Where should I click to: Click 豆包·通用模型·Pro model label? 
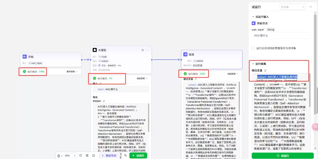point(111,65)
